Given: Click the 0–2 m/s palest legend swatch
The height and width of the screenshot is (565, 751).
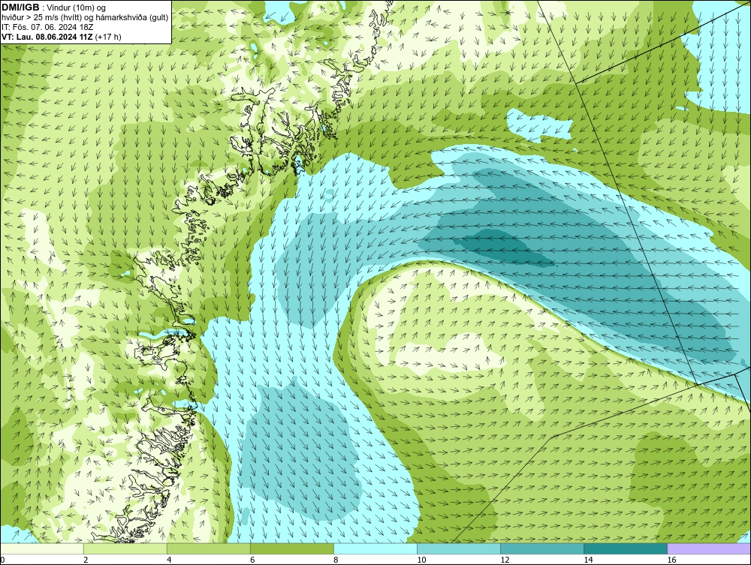Looking at the screenshot, I should click(x=42, y=548).
